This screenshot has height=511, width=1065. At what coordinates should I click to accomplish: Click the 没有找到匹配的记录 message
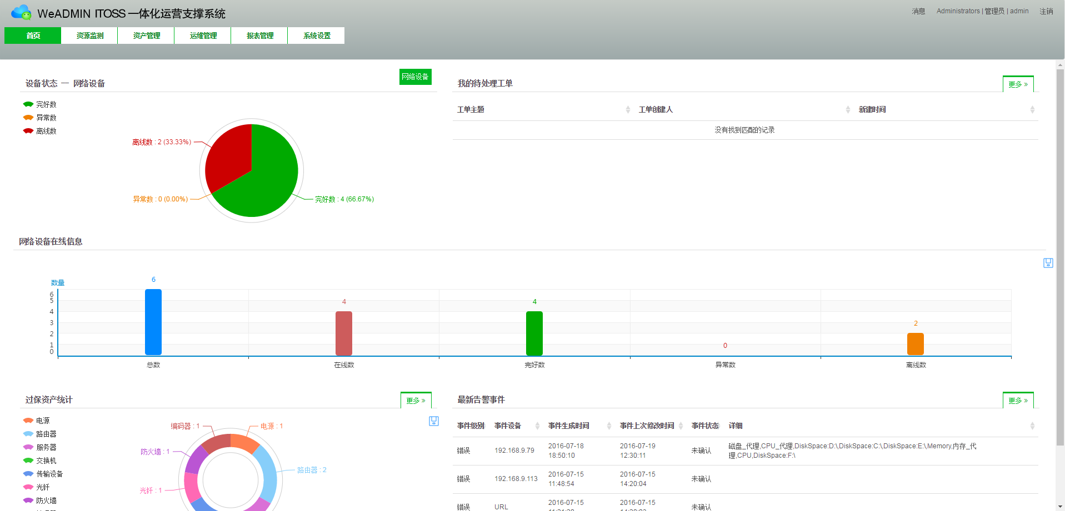[x=744, y=130]
